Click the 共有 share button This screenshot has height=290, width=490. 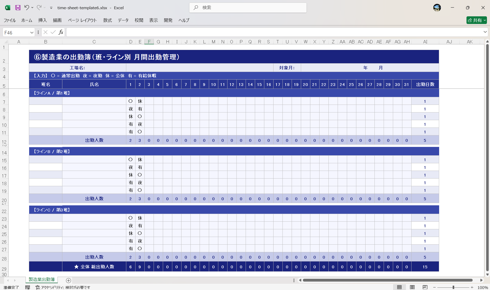pos(476,20)
